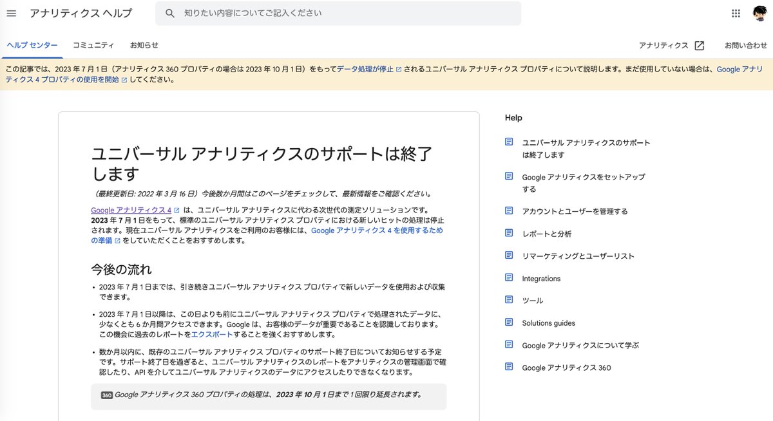Open the account profile avatar
Viewport: 773px width, 421px height.
pos(759,14)
